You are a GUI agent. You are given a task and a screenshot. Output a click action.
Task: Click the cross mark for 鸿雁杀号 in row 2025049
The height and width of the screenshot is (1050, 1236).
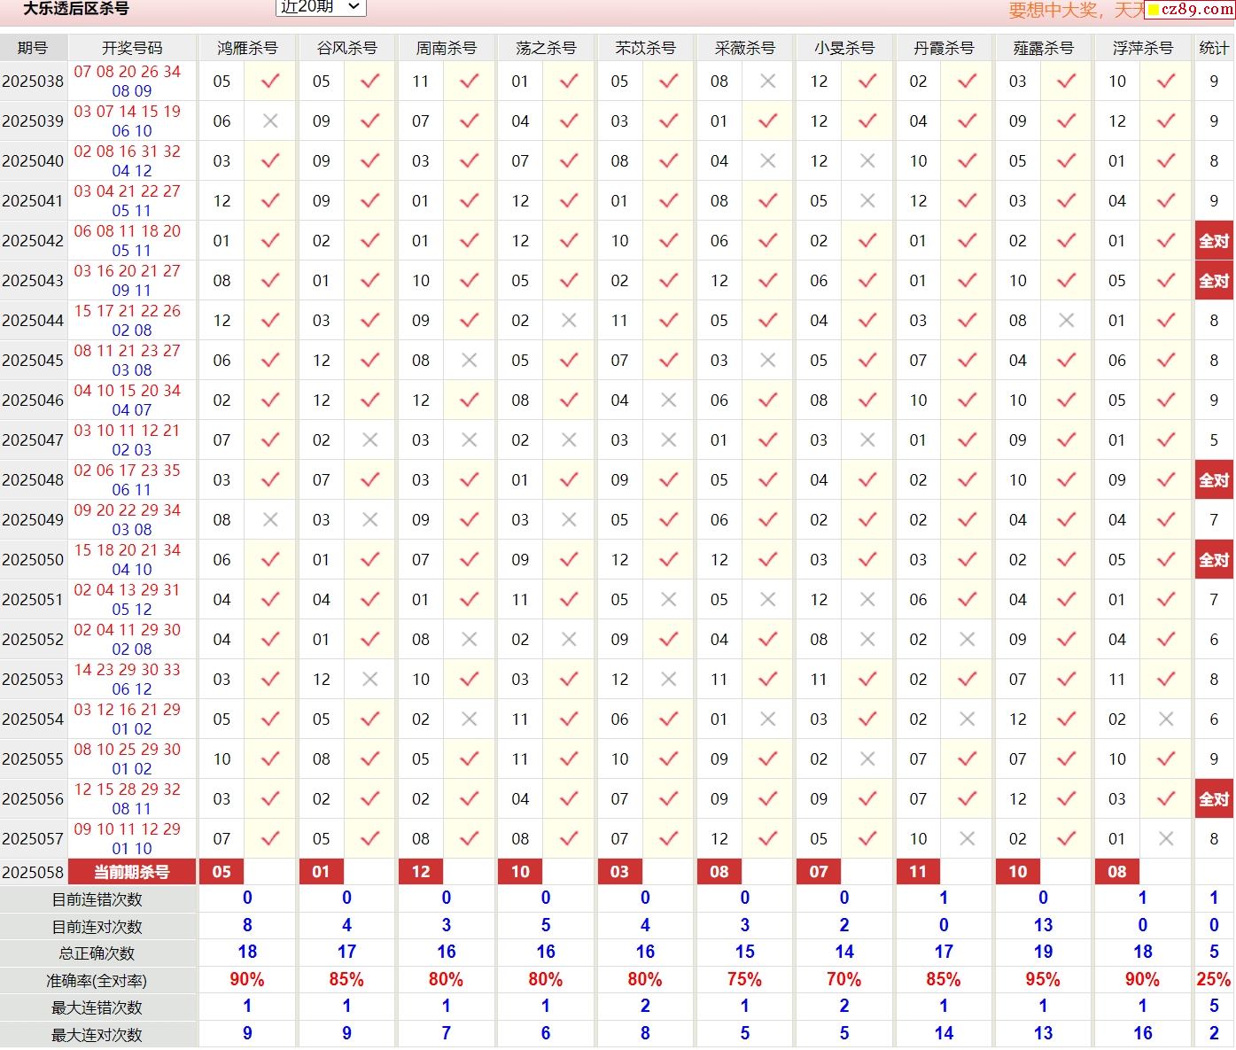(x=270, y=519)
